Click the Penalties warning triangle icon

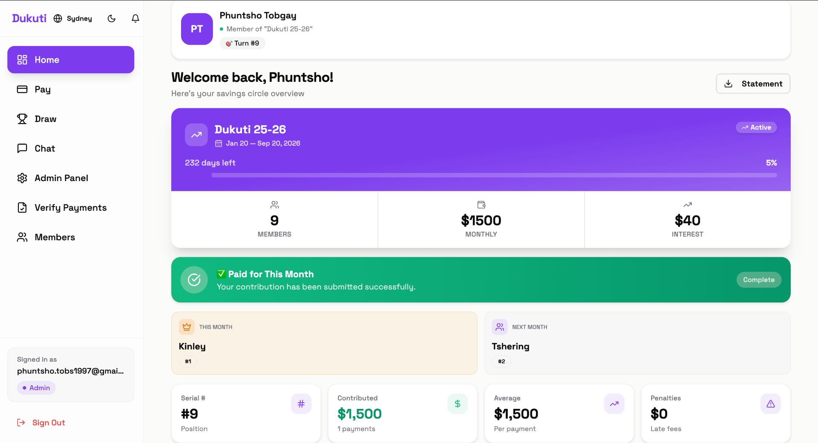(770, 404)
